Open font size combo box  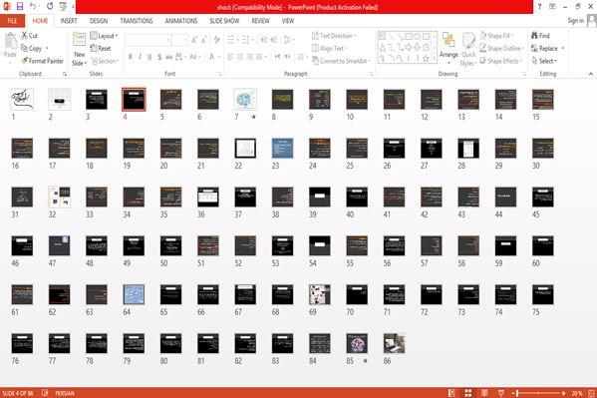179,40
